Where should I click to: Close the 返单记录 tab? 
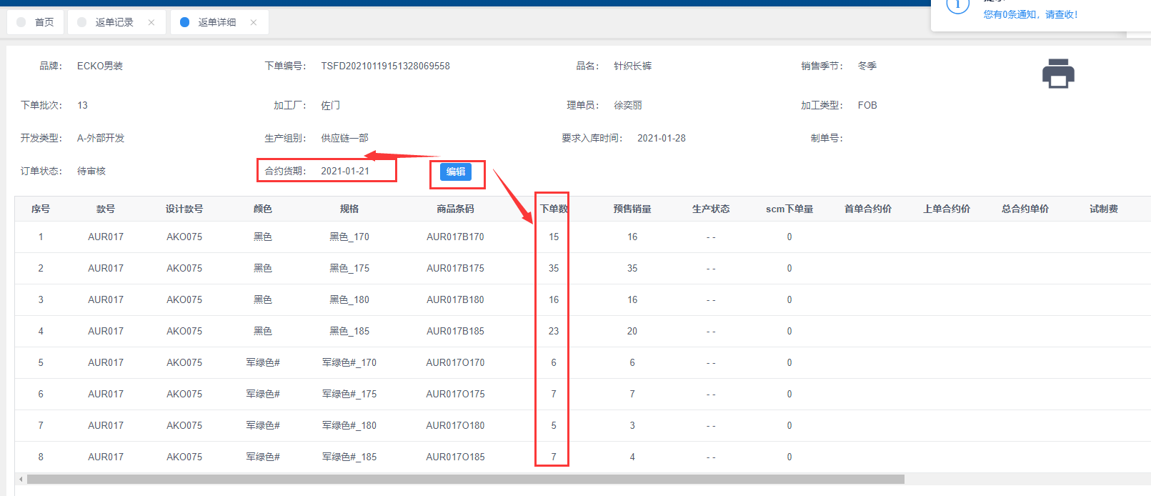151,22
